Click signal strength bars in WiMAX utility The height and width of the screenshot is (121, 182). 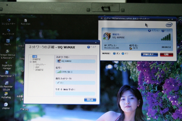pyautogui.click(x=166, y=37)
